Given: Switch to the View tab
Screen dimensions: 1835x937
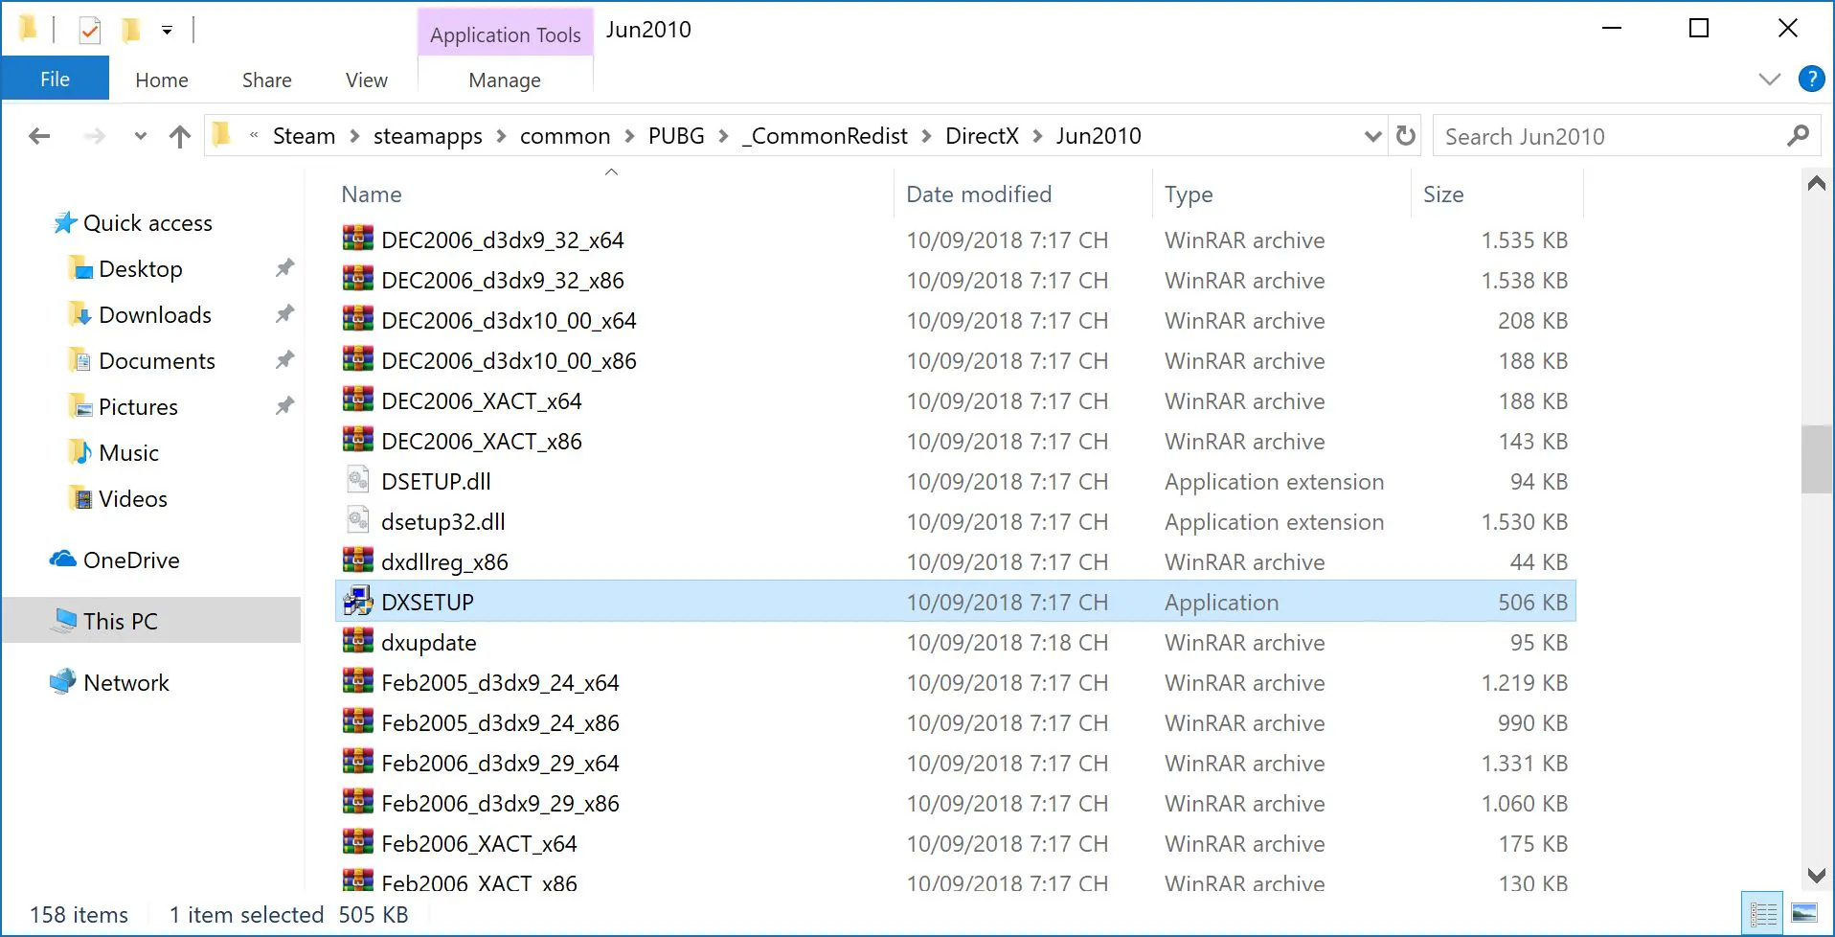Looking at the screenshot, I should click(366, 80).
